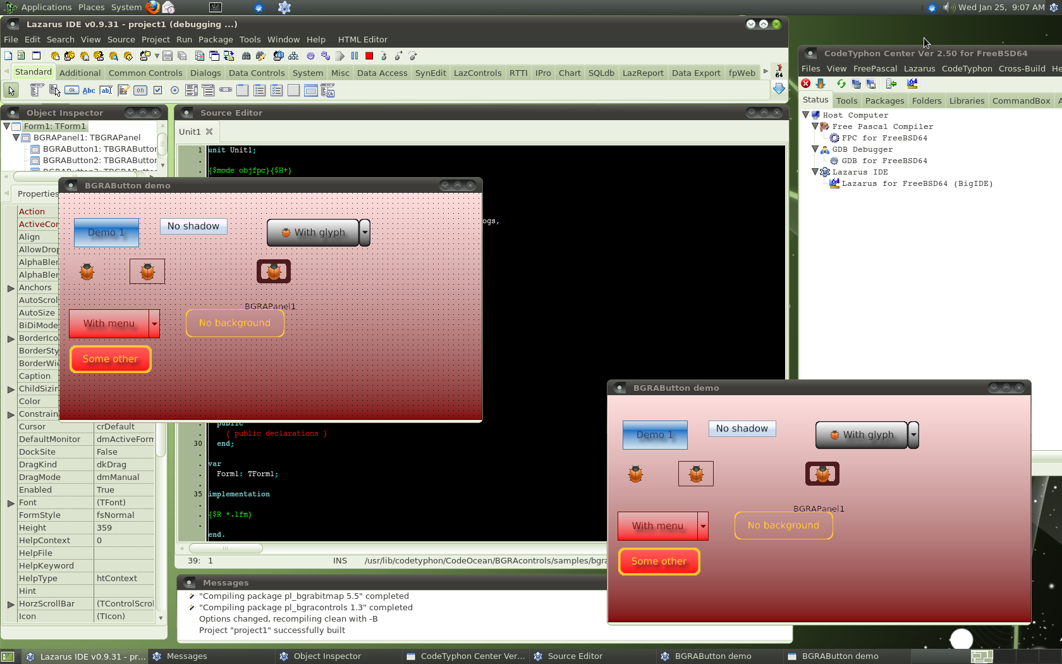
Task: Open Firefox from the top panel
Action: click(152, 8)
